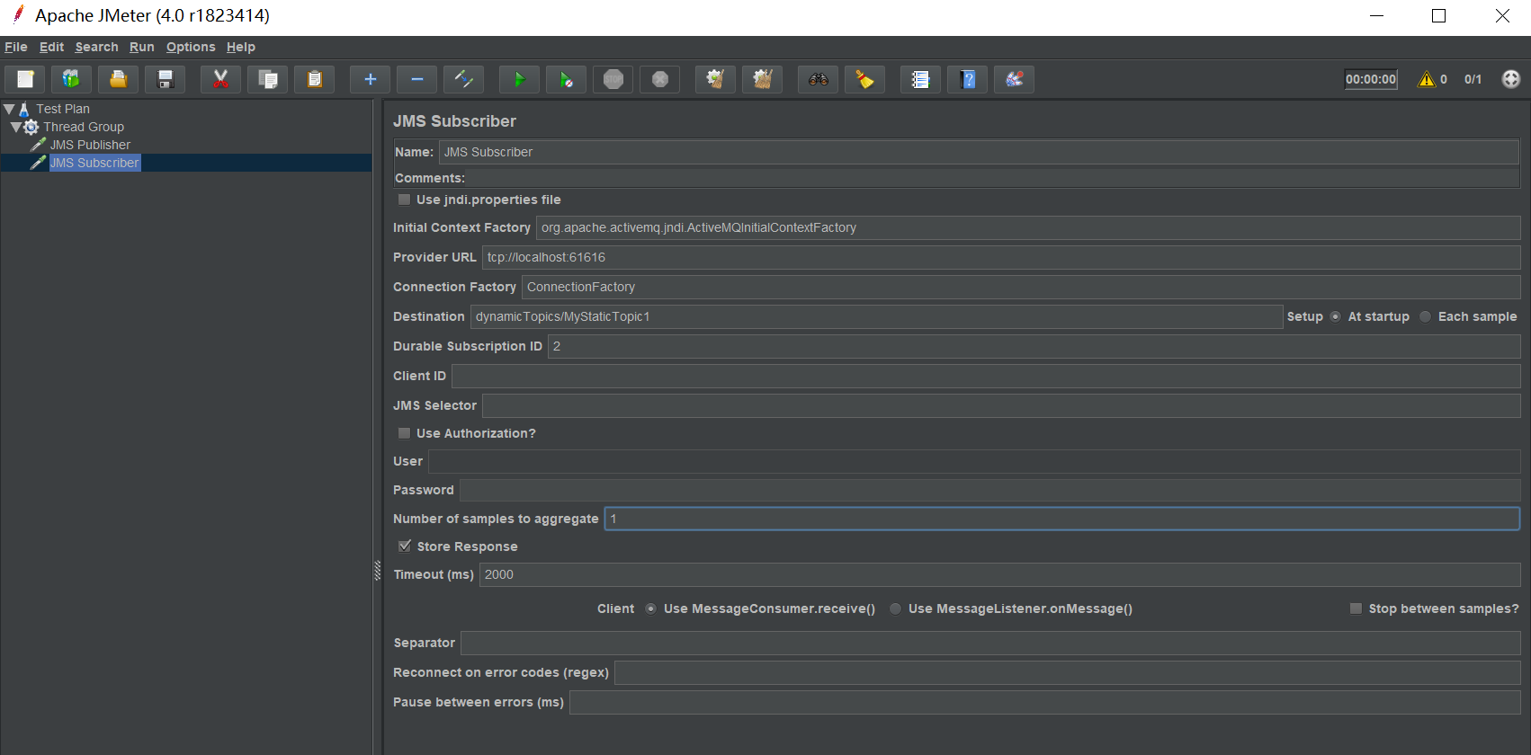The height and width of the screenshot is (755, 1531).
Task: Select JMS Publisher in the tree
Action: pos(90,145)
